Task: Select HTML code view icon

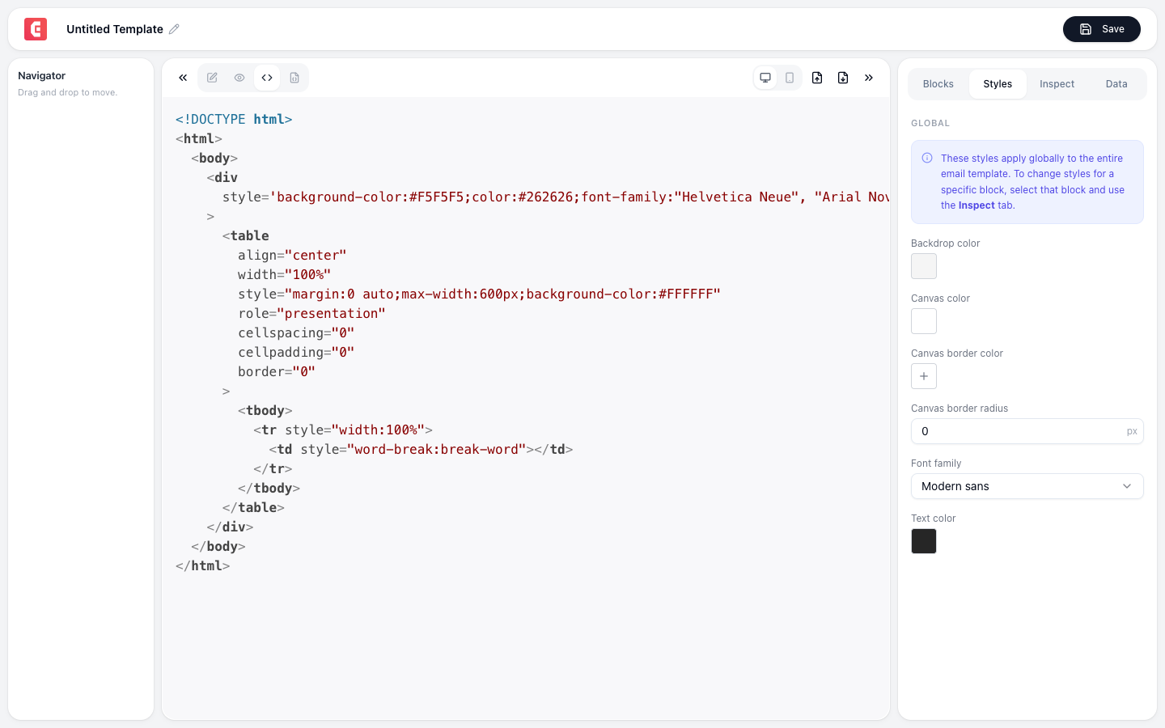Action: click(267, 78)
